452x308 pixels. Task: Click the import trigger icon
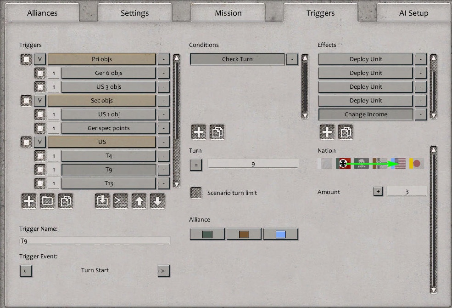click(x=102, y=200)
